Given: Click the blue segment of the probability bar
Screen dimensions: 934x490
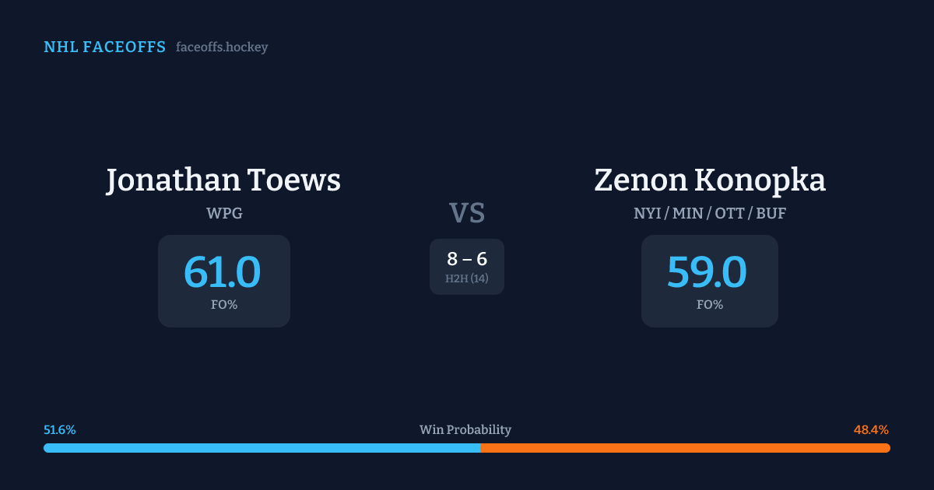Looking at the screenshot, I should [262, 448].
